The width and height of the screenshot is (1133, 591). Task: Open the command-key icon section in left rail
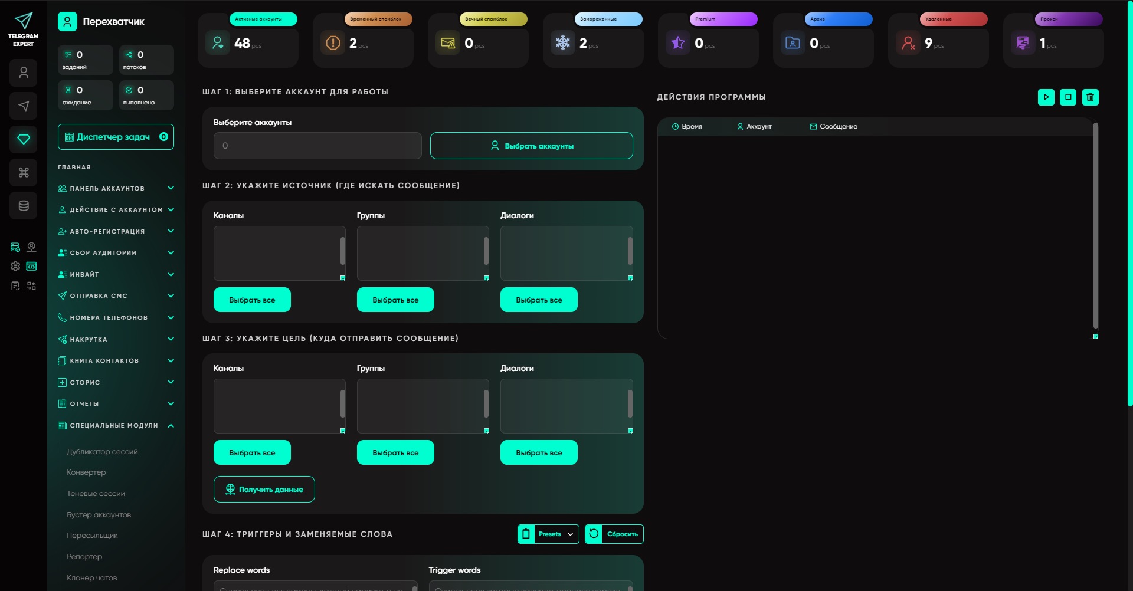24,173
